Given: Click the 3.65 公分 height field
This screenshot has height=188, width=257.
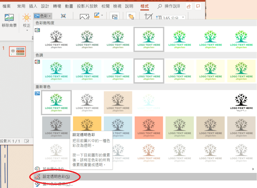Looking at the screenshot, I should [x=171, y=18].
